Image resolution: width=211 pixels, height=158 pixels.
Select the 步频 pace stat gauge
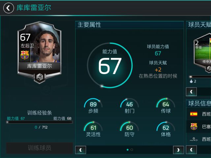pos(93,106)
